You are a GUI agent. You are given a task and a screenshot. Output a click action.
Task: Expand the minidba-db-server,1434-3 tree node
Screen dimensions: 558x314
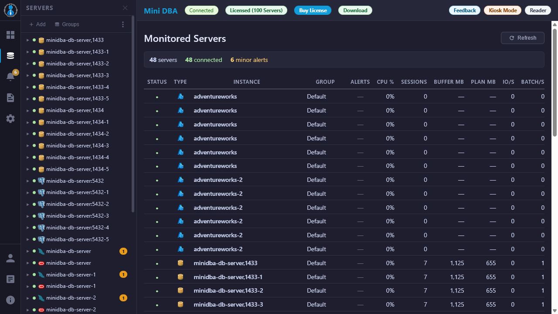[28, 146]
